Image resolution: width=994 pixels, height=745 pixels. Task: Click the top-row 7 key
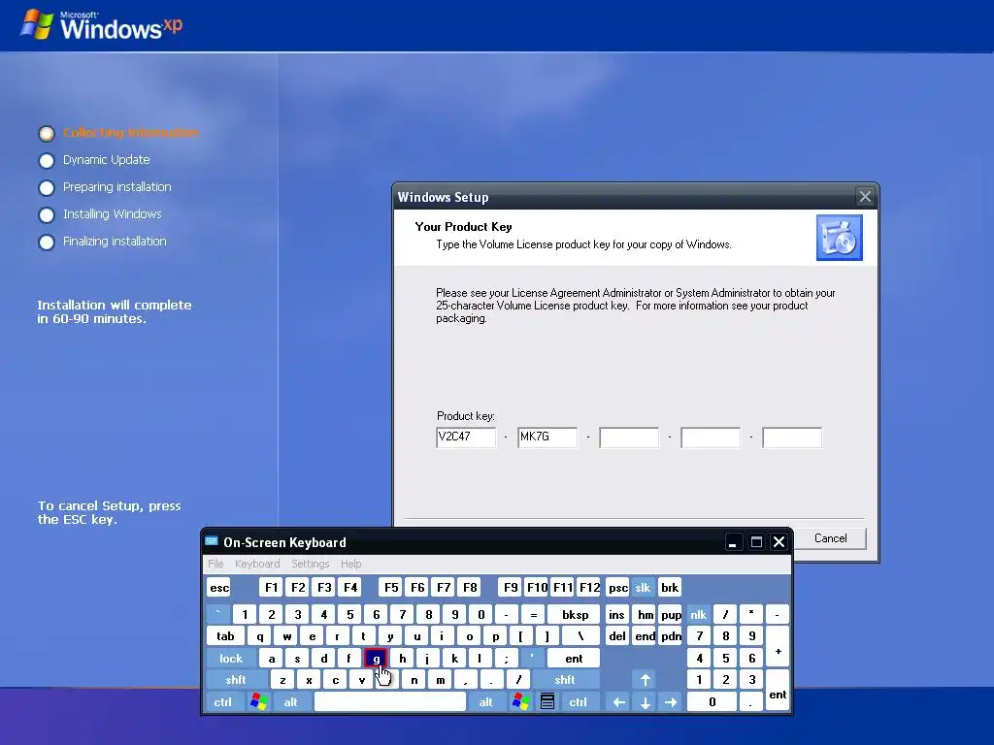[402, 614]
